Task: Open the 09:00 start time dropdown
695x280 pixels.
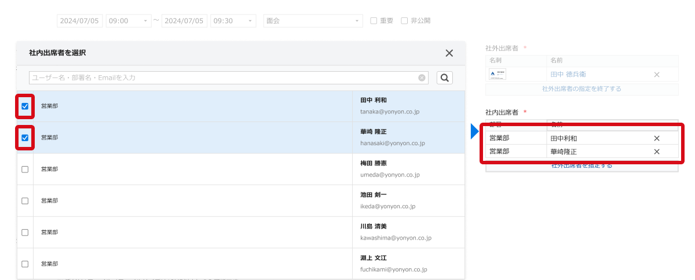Action: click(129, 21)
